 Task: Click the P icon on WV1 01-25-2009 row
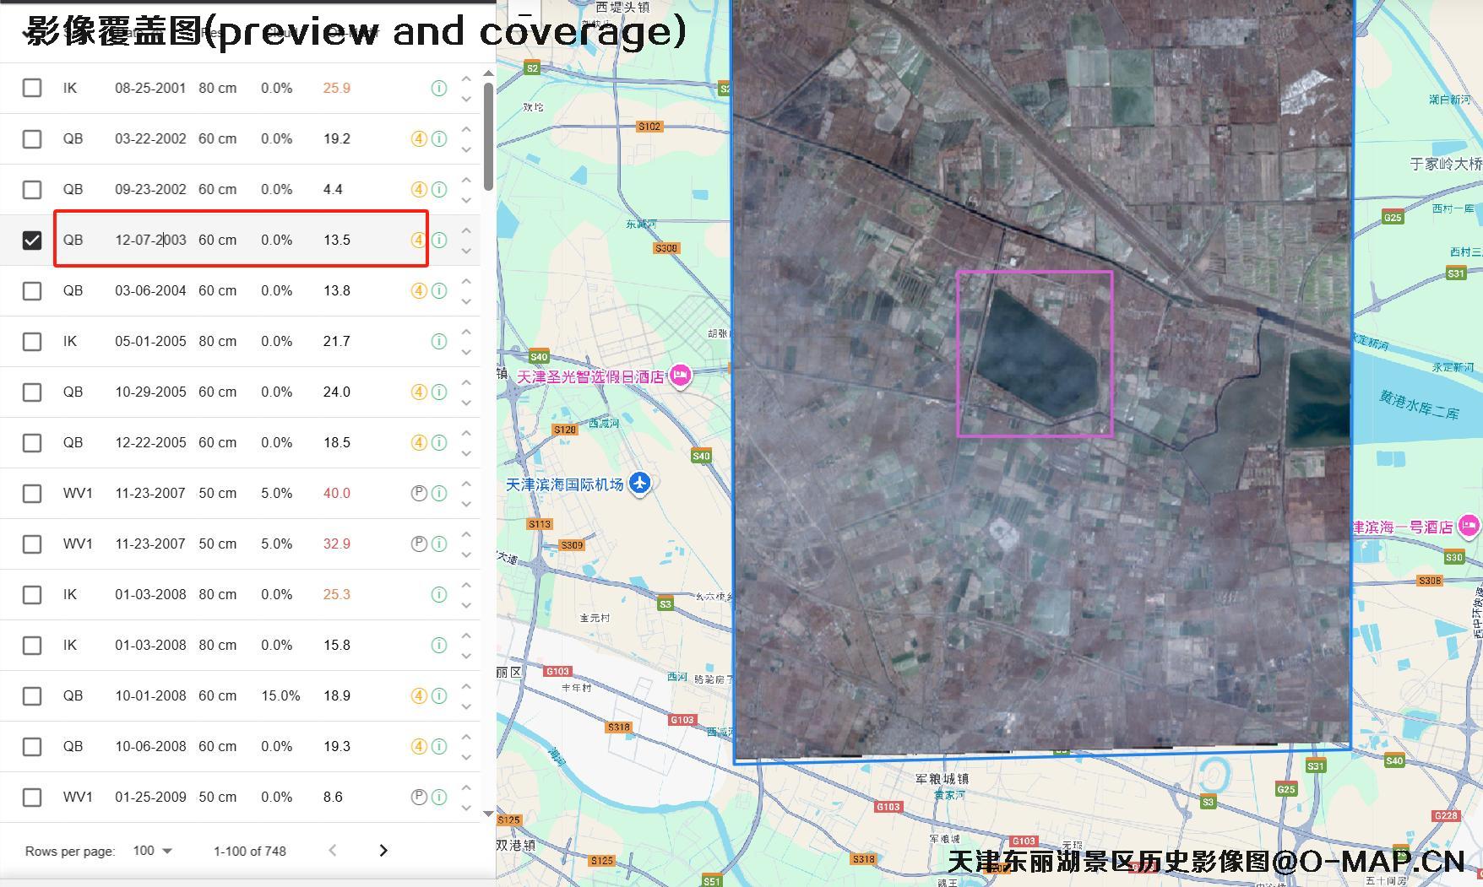point(418,797)
